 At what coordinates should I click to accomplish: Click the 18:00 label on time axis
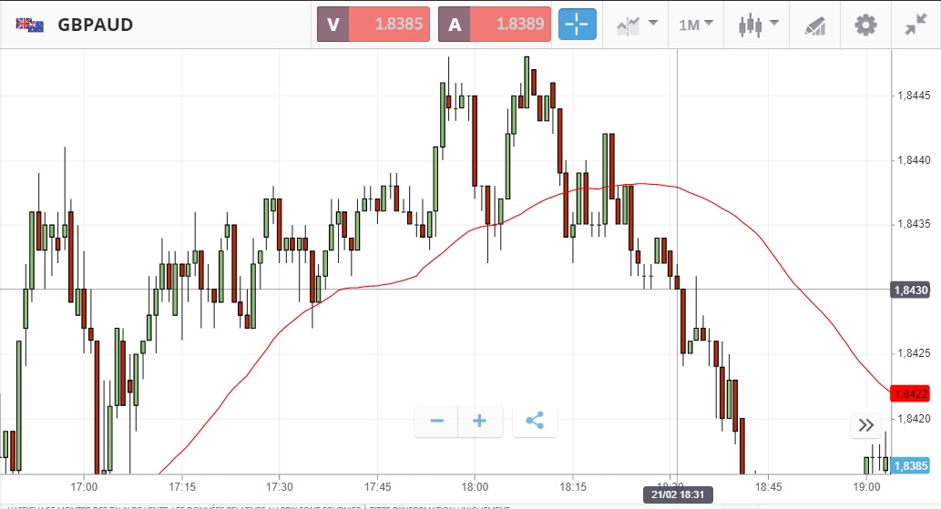click(x=475, y=486)
